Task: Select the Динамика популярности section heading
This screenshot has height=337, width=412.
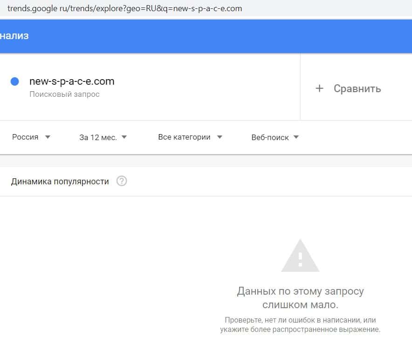Action: (60, 182)
